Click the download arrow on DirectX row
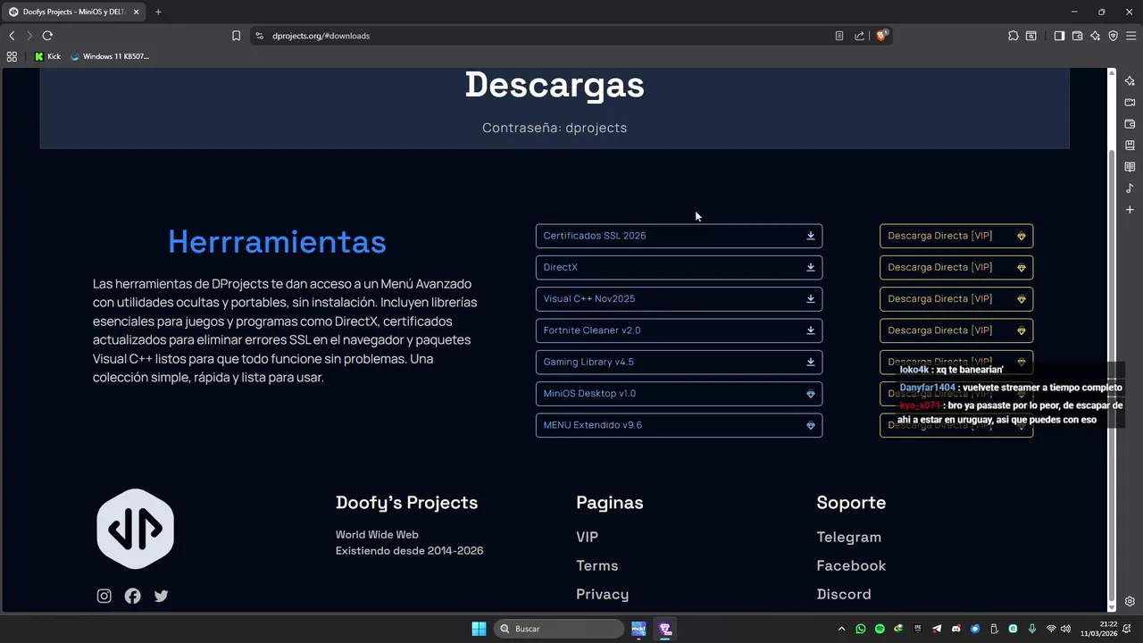This screenshot has width=1143, height=643. [x=811, y=267]
